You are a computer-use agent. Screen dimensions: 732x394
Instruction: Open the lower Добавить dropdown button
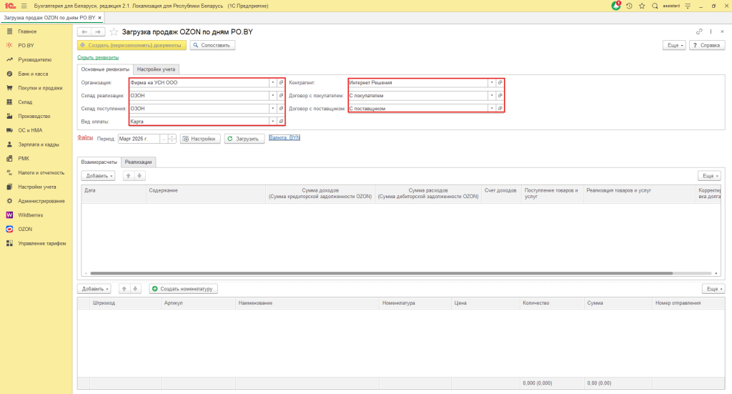coord(94,289)
